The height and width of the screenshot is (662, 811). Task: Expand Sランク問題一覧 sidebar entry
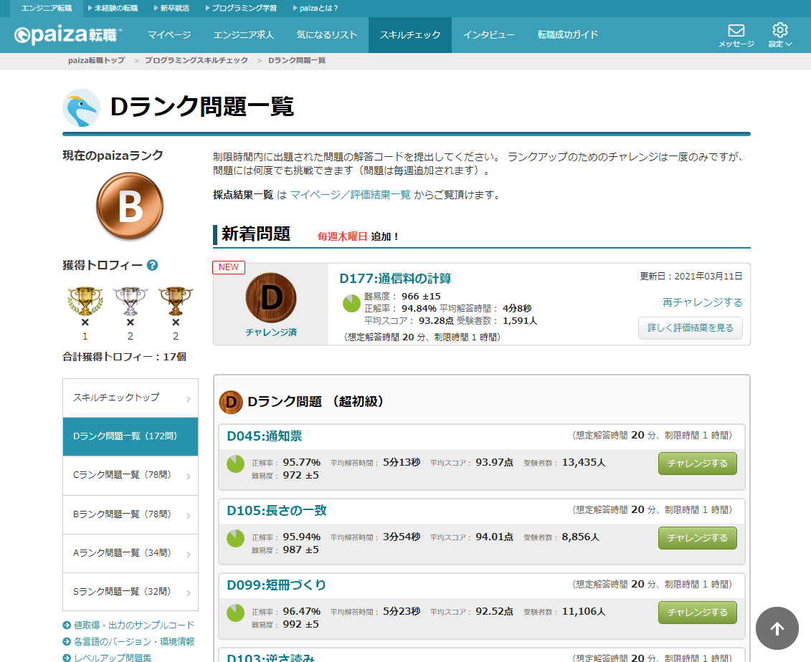point(130,592)
